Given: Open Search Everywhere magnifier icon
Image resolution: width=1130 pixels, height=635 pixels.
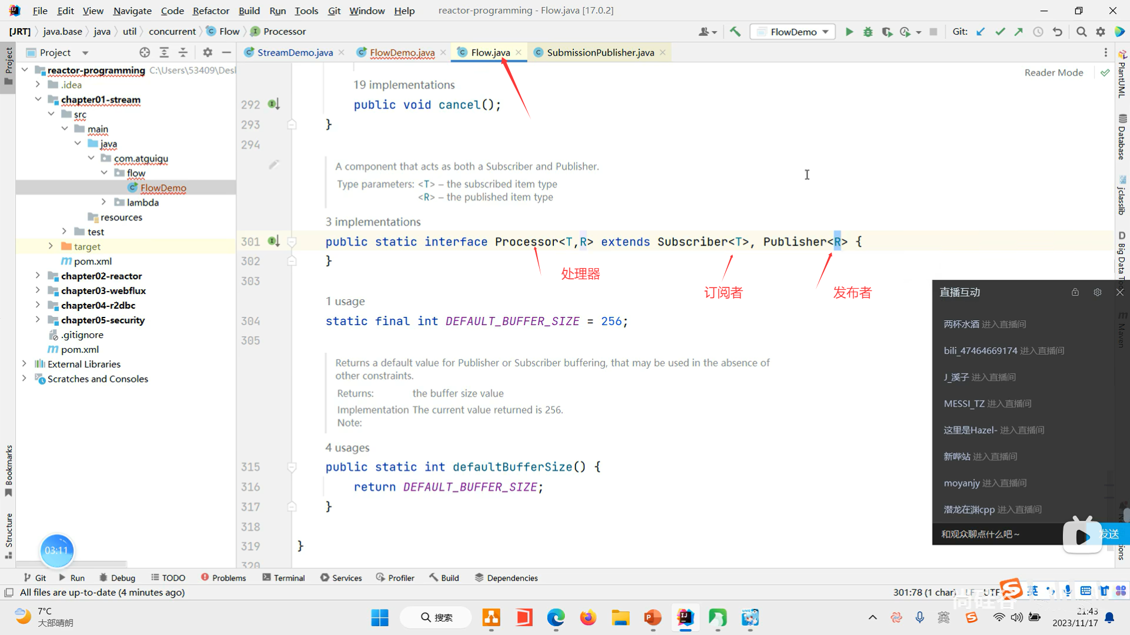Looking at the screenshot, I should pyautogui.click(x=1081, y=32).
